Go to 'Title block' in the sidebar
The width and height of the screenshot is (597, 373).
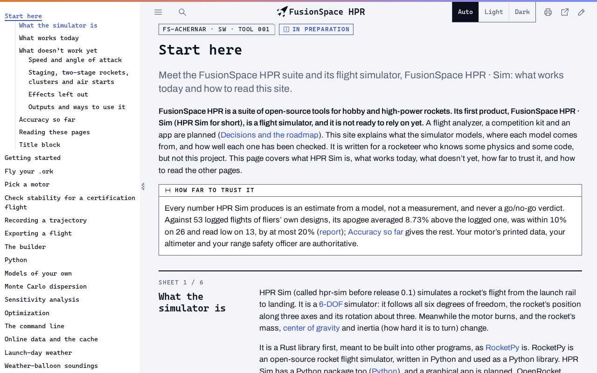(40, 145)
